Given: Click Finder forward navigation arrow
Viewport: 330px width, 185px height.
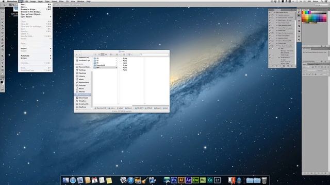Looking at the screenshot, I should point(80,54).
